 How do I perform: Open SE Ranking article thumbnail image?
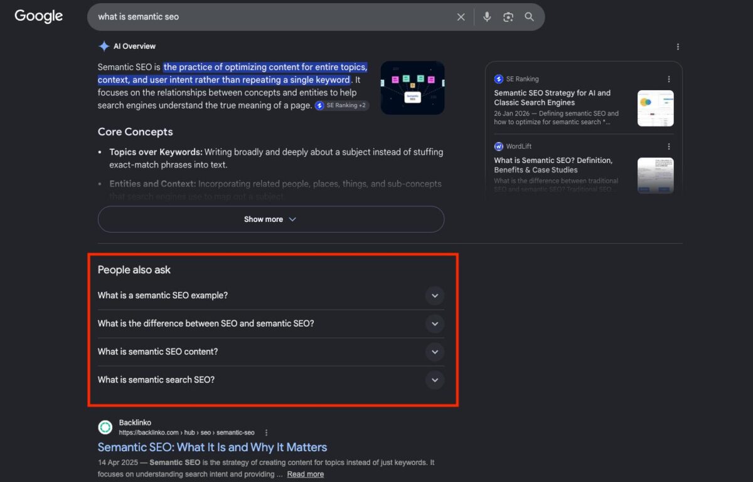tap(656, 108)
